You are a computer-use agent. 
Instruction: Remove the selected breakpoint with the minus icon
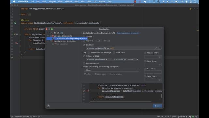pos(52,33)
